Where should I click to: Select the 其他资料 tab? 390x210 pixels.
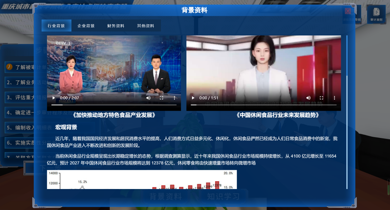pyautogui.click(x=146, y=26)
